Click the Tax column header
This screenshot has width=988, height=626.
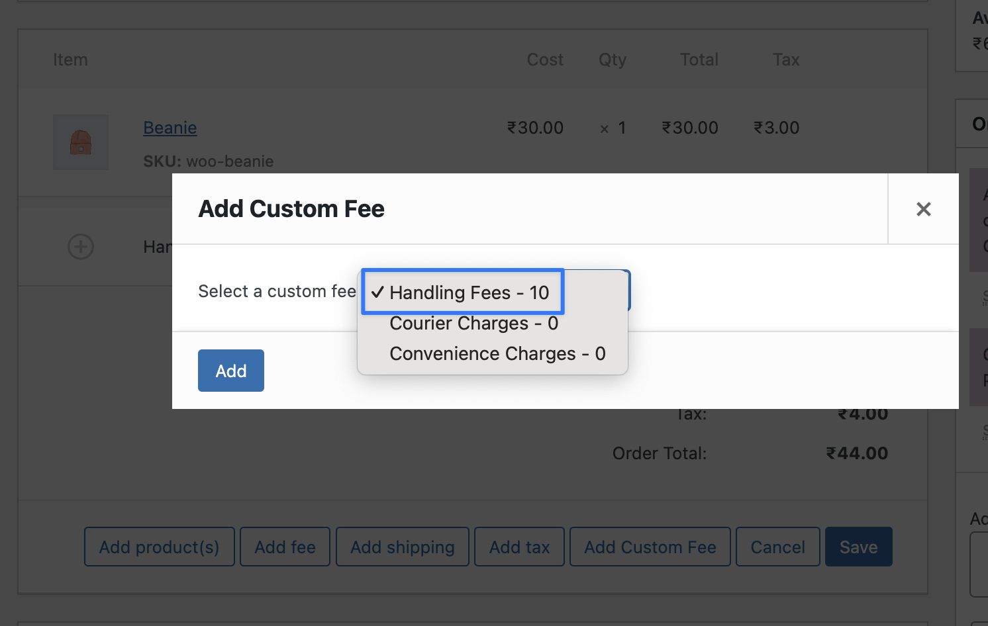pyautogui.click(x=786, y=60)
